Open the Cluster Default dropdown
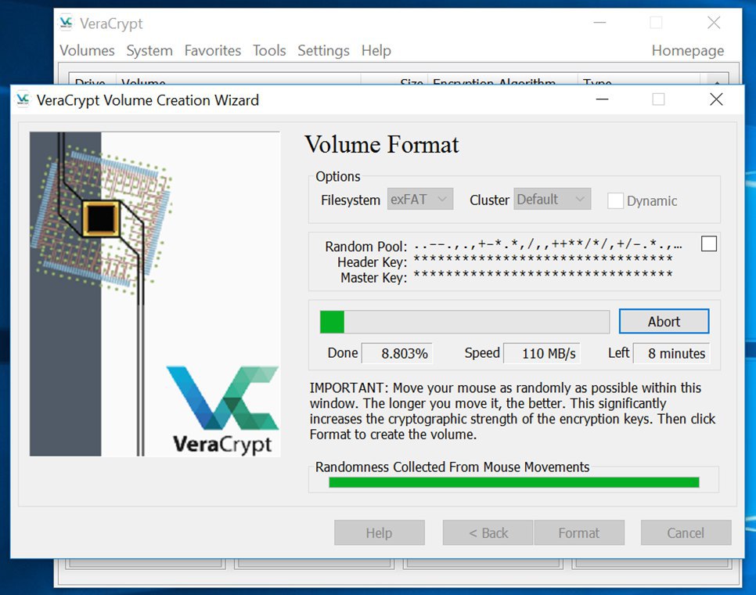756x595 pixels. 552,200
